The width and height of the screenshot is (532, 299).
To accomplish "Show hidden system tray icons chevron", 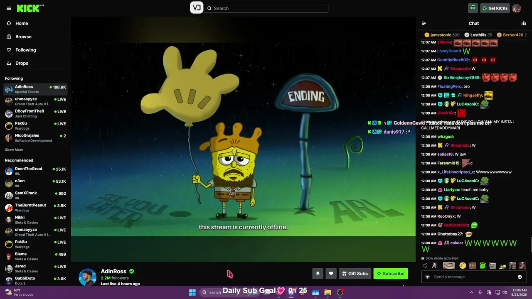I will [x=471, y=292].
